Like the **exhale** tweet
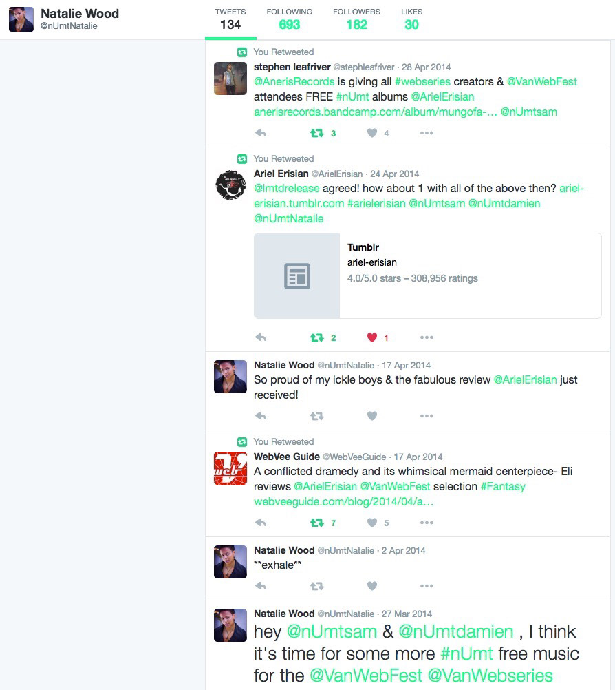 coord(372,586)
